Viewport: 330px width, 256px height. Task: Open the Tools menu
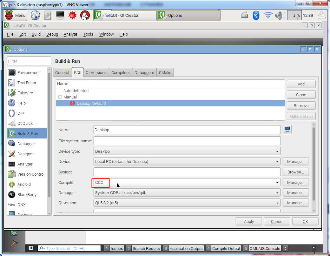88,34
